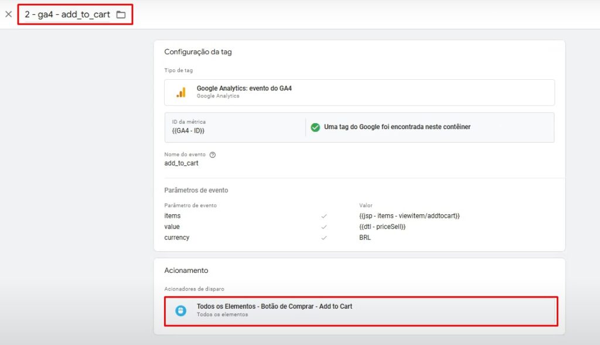Click the Google Analytics bar chart icon
The width and height of the screenshot is (600, 345).
(x=181, y=92)
